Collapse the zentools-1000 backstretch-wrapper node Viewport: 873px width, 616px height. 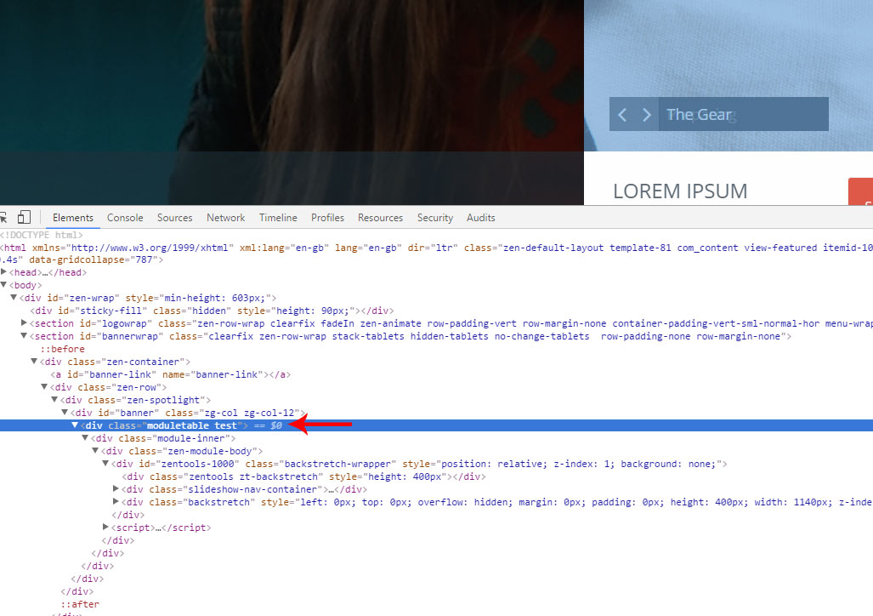[105, 463]
